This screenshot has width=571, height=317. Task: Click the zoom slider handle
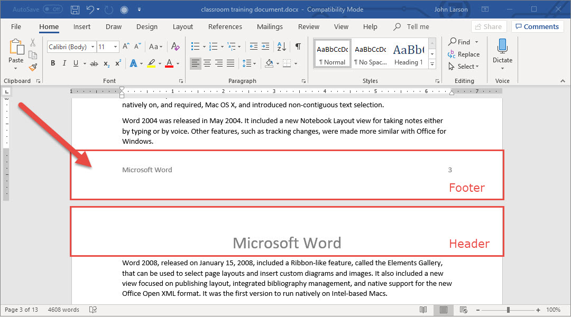click(x=508, y=310)
